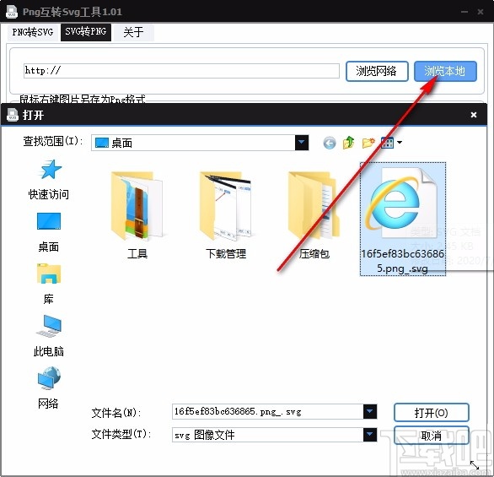Open 库 in the places sidebar
This screenshot has height=477, width=494.
(49, 285)
